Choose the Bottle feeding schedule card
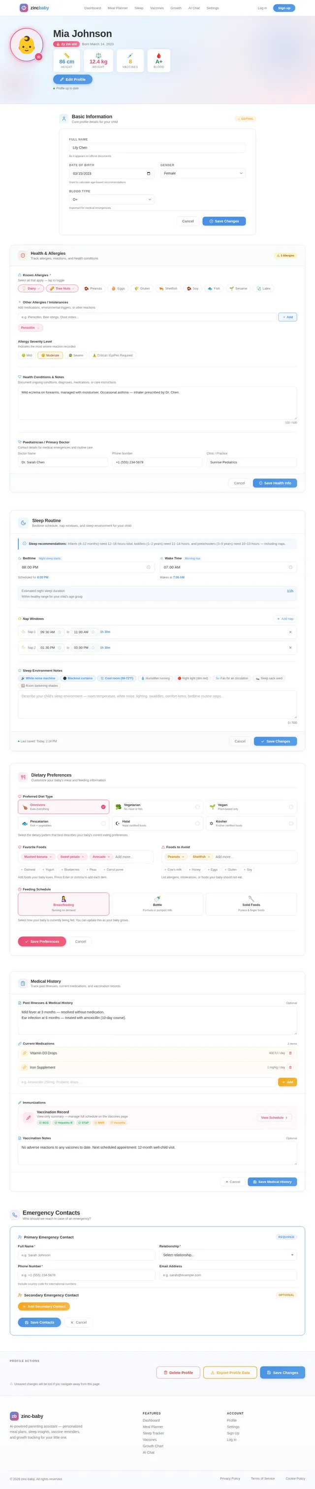The height and width of the screenshot is (1489, 315). coord(157,904)
